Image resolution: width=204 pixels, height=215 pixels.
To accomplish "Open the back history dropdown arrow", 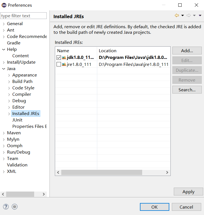I will tap(182, 15).
